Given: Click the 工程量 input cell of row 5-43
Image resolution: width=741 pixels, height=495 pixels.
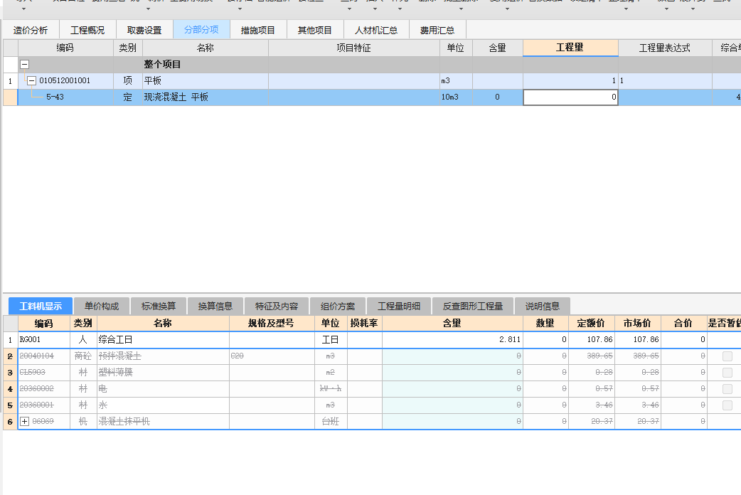Looking at the screenshot, I should pos(570,97).
